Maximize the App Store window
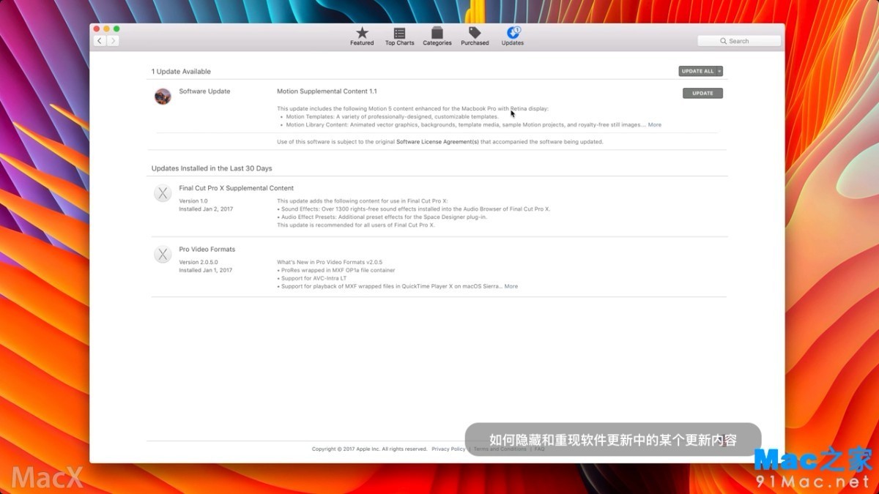 [116, 29]
